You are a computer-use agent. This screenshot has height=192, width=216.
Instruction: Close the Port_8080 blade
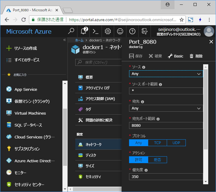211,42
